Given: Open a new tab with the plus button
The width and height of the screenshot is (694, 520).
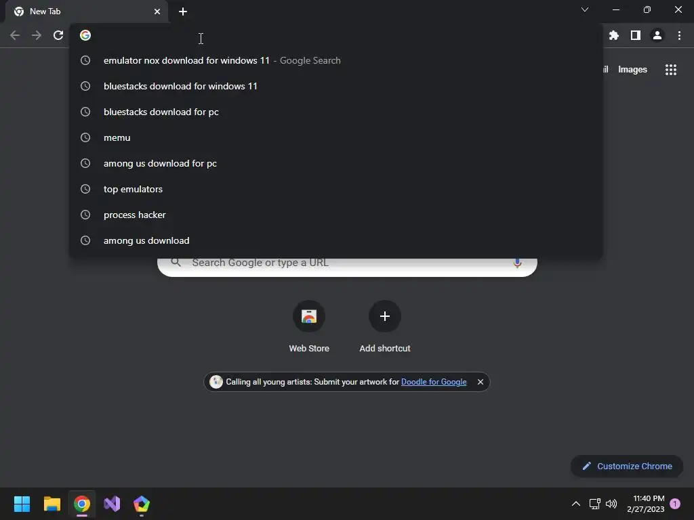Looking at the screenshot, I should pyautogui.click(x=183, y=12).
